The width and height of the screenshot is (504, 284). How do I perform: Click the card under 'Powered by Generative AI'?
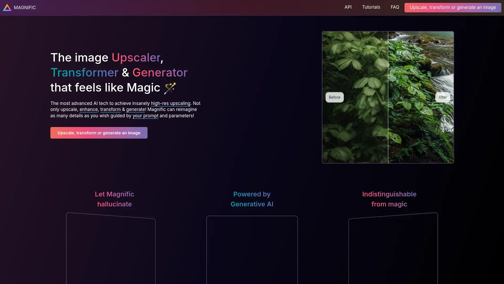pos(252,250)
